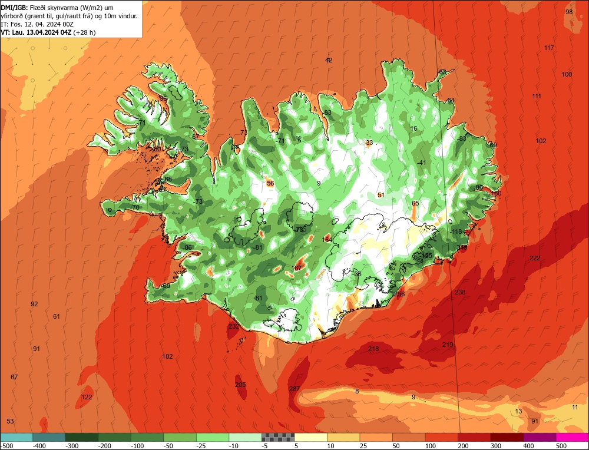Click the value 160 on the east coast
Image resolution: width=589 pixels, height=450 pixels.
496,193
